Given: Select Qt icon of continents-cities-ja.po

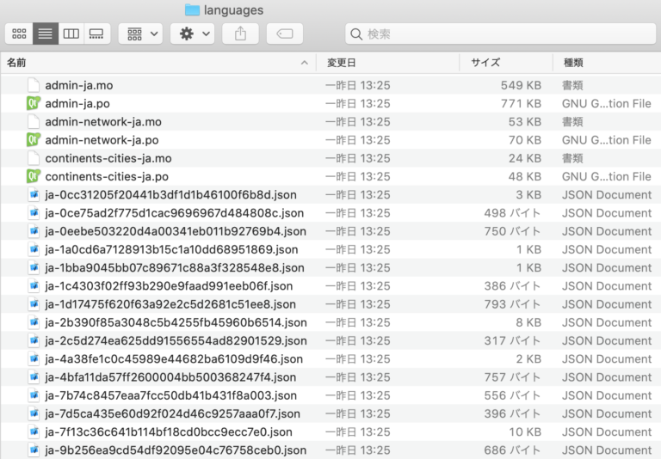Looking at the screenshot, I should click(34, 176).
